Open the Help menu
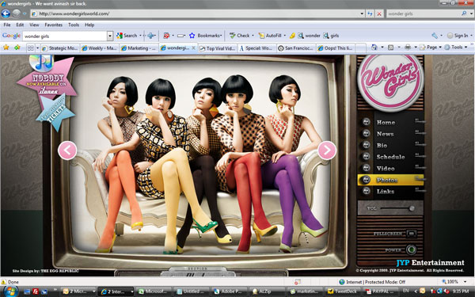 point(89,25)
